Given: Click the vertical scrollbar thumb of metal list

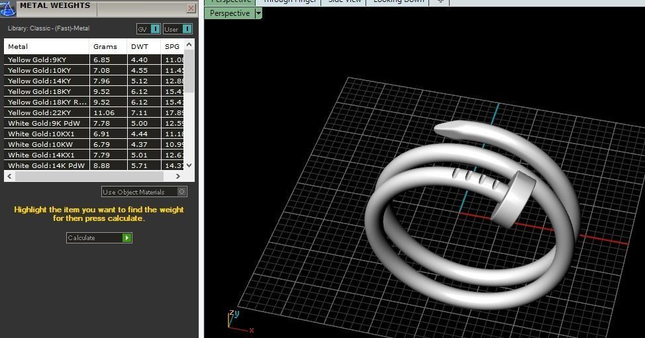Looking at the screenshot, I should (x=189, y=71).
